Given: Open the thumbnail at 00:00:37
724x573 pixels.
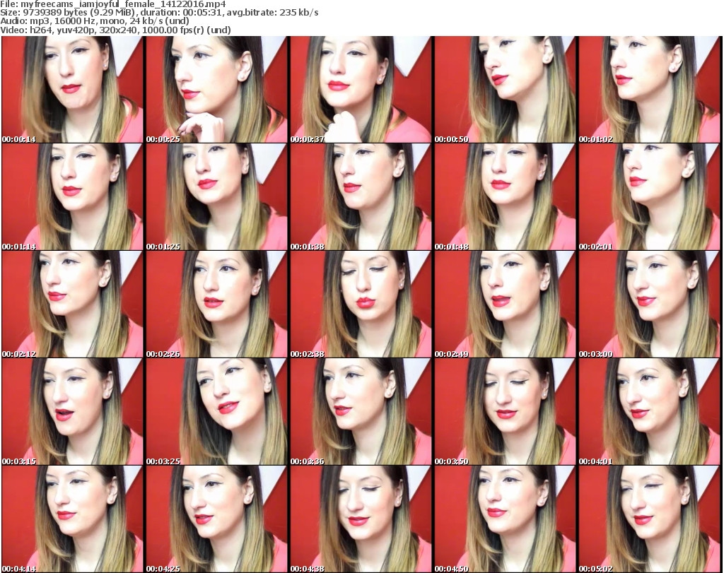Looking at the screenshot, I should click(361, 90).
